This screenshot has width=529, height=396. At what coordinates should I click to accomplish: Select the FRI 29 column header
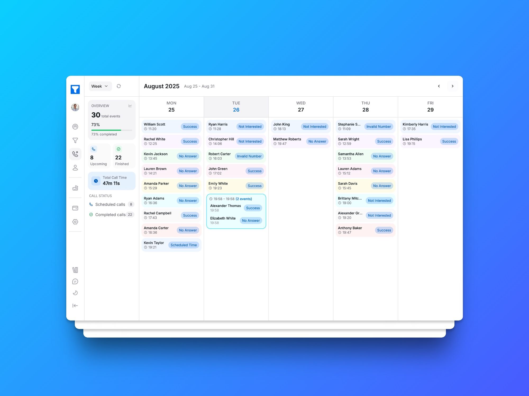click(x=430, y=107)
